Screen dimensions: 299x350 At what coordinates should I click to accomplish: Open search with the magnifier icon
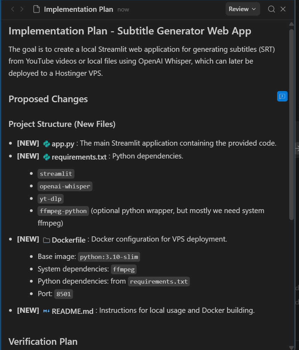pos(272,9)
